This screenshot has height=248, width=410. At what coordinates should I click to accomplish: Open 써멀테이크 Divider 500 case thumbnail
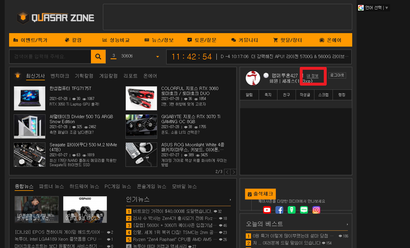pyautogui.click(x=30, y=126)
